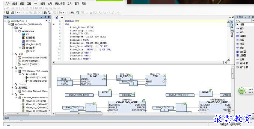Viewport: 254px width, 129px height.
Task: Click the Print icon in the toolbar
Action: click(13, 13)
